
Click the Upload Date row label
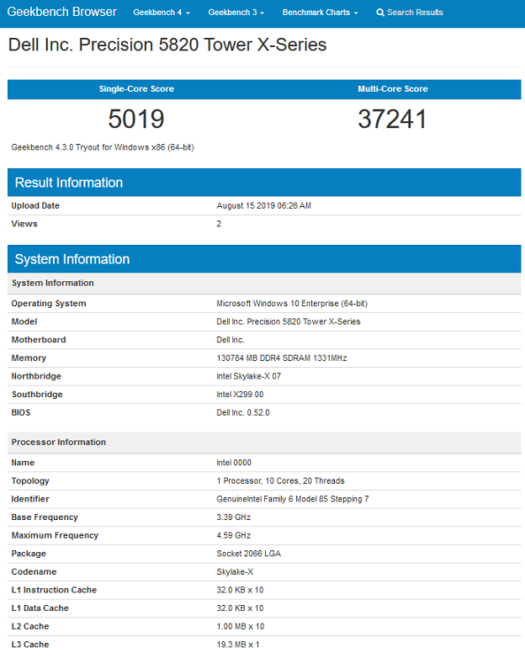coord(35,205)
